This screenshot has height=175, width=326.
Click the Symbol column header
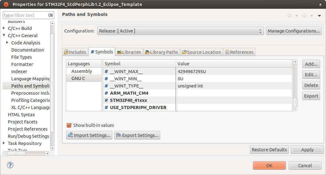139,64
